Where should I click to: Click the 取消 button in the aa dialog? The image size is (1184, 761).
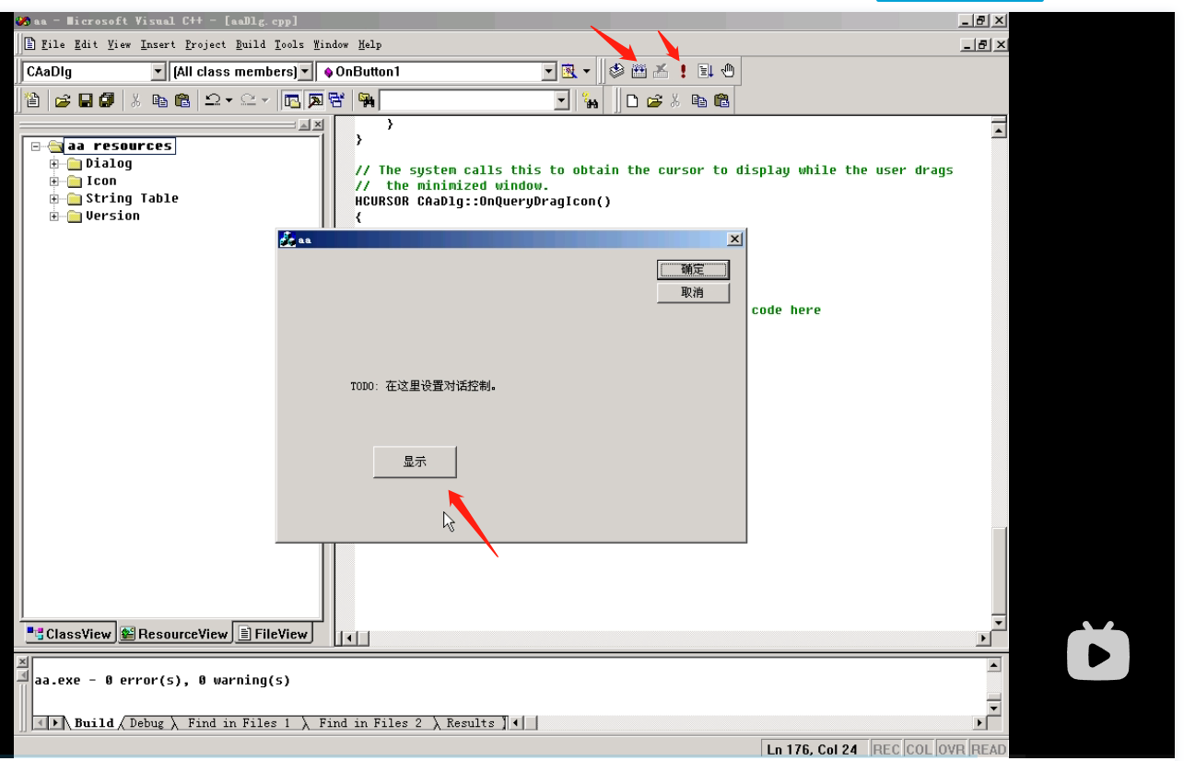693,292
